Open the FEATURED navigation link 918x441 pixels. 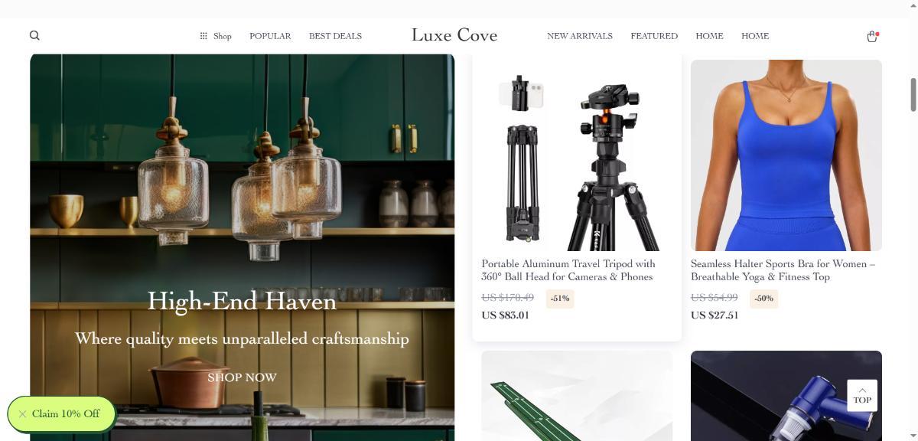(654, 36)
